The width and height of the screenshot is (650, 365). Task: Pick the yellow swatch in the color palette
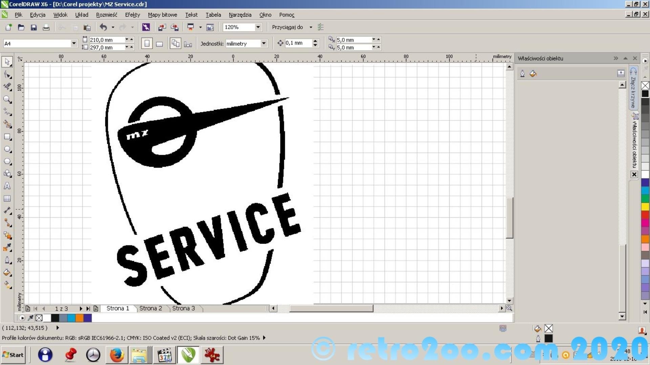point(645,207)
